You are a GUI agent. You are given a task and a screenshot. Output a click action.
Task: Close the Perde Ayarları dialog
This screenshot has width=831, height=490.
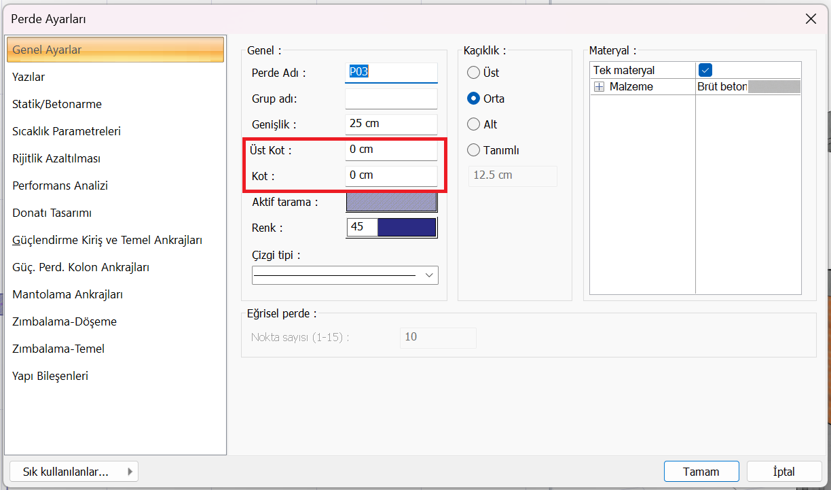click(x=811, y=19)
